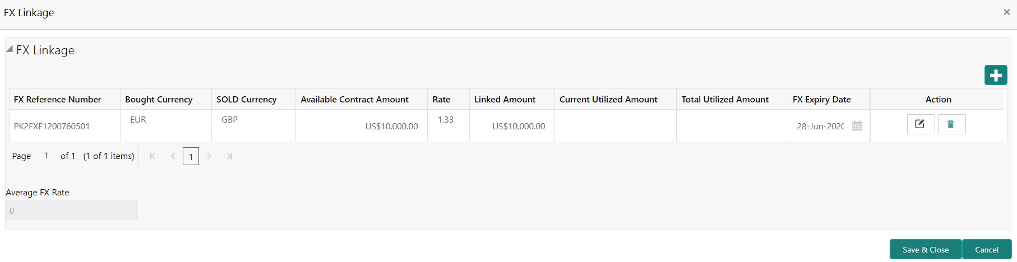Add a new FX linkage row with plus icon
The image size is (1017, 262).
pyautogui.click(x=996, y=76)
